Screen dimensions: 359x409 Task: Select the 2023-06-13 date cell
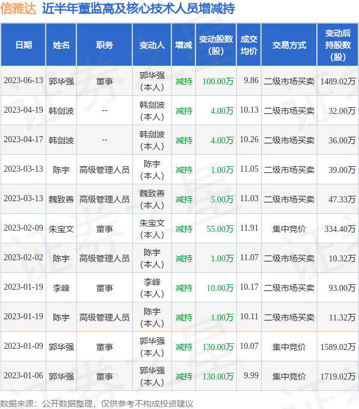coord(23,81)
